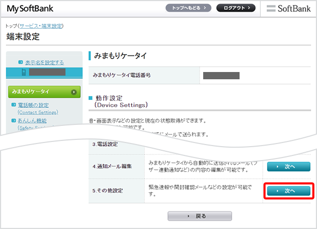Viewport: 317px width, 229px height.
Task: Click the ログアウト button
Action: click(x=236, y=8)
